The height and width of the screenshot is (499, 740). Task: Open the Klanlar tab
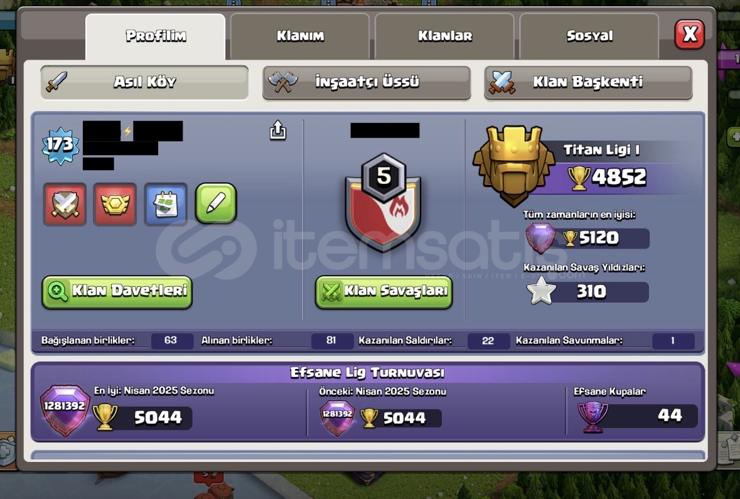(444, 36)
